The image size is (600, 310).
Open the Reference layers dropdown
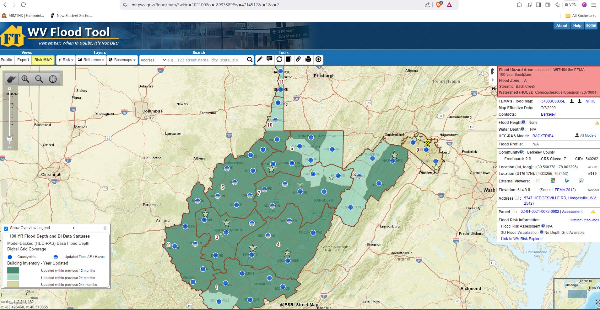pyautogui.click(x=91, y=60)
